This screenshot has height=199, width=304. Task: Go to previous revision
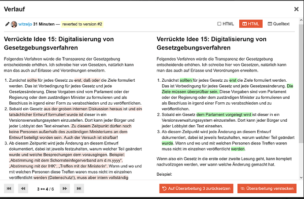(23, 188)
